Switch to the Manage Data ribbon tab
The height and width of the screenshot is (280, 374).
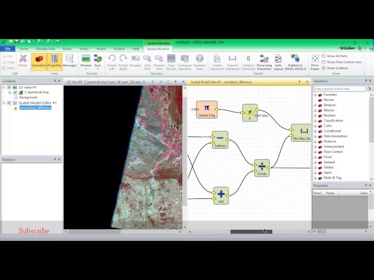46,49
